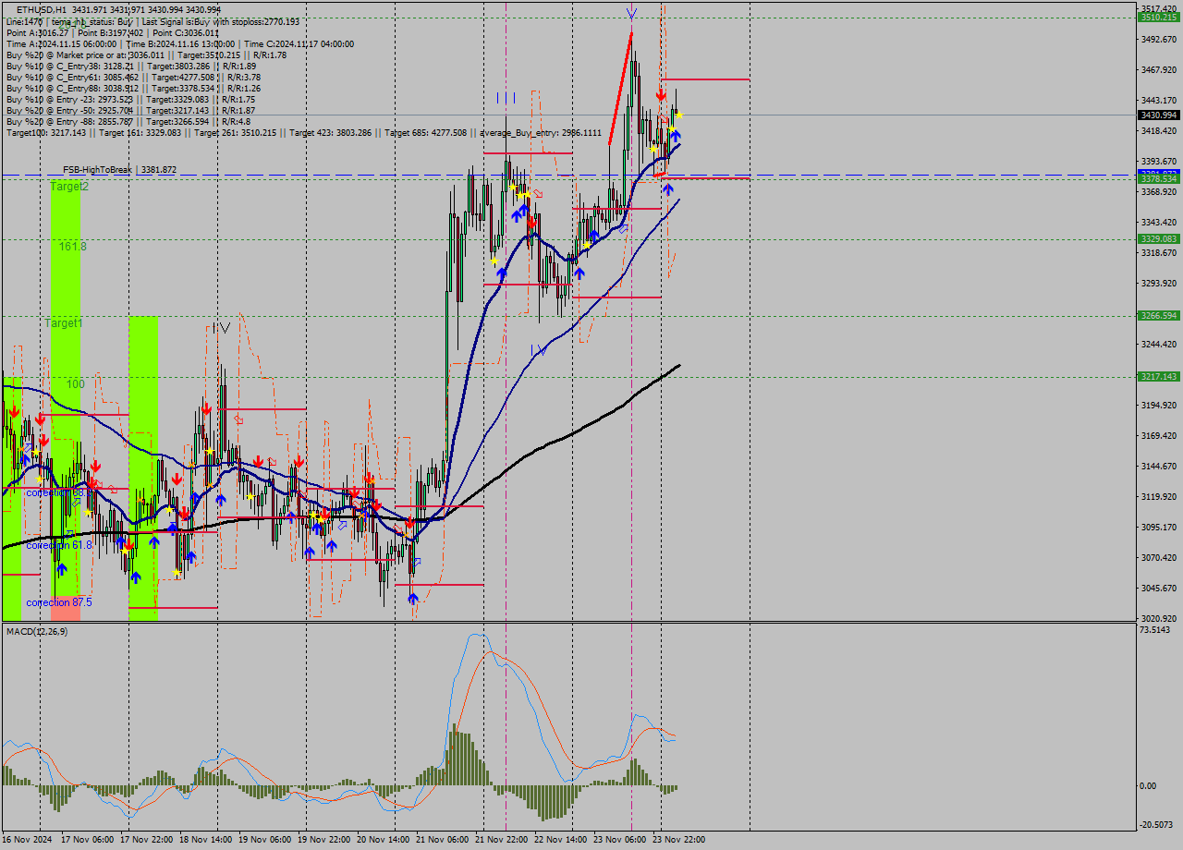Click the FSB-HighToBreak 3381.872 label
Image resolution: width=1183 pixels, height=850 pixels.
[120, 170]
